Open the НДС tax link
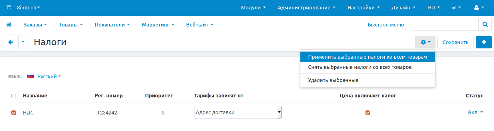The height and width of the screenshot is (131, 494). click(28, 113)
